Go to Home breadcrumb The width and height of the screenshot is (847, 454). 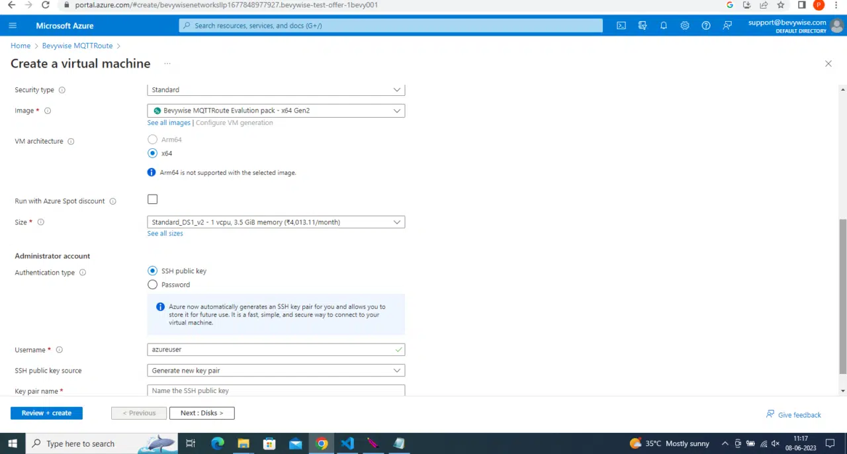[x=21, y=46]
